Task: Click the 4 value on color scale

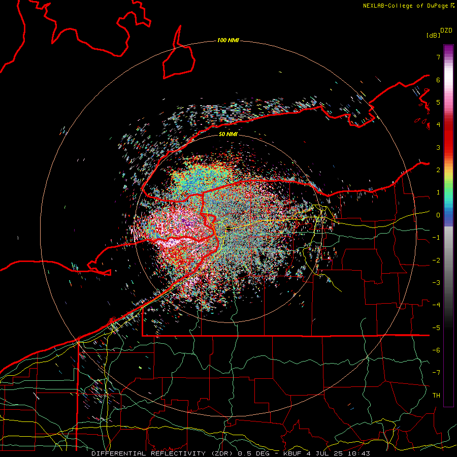Action: point(438,125)
